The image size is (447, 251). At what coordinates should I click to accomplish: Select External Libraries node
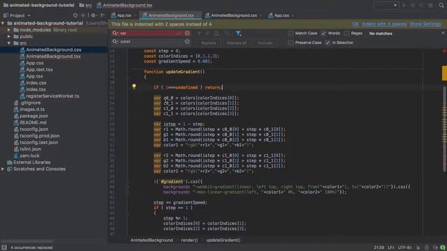click(x=31, y=162)
